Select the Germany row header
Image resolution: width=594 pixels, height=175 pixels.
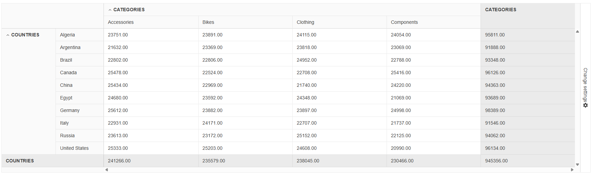pyautogui.click(x=70, y=110)
